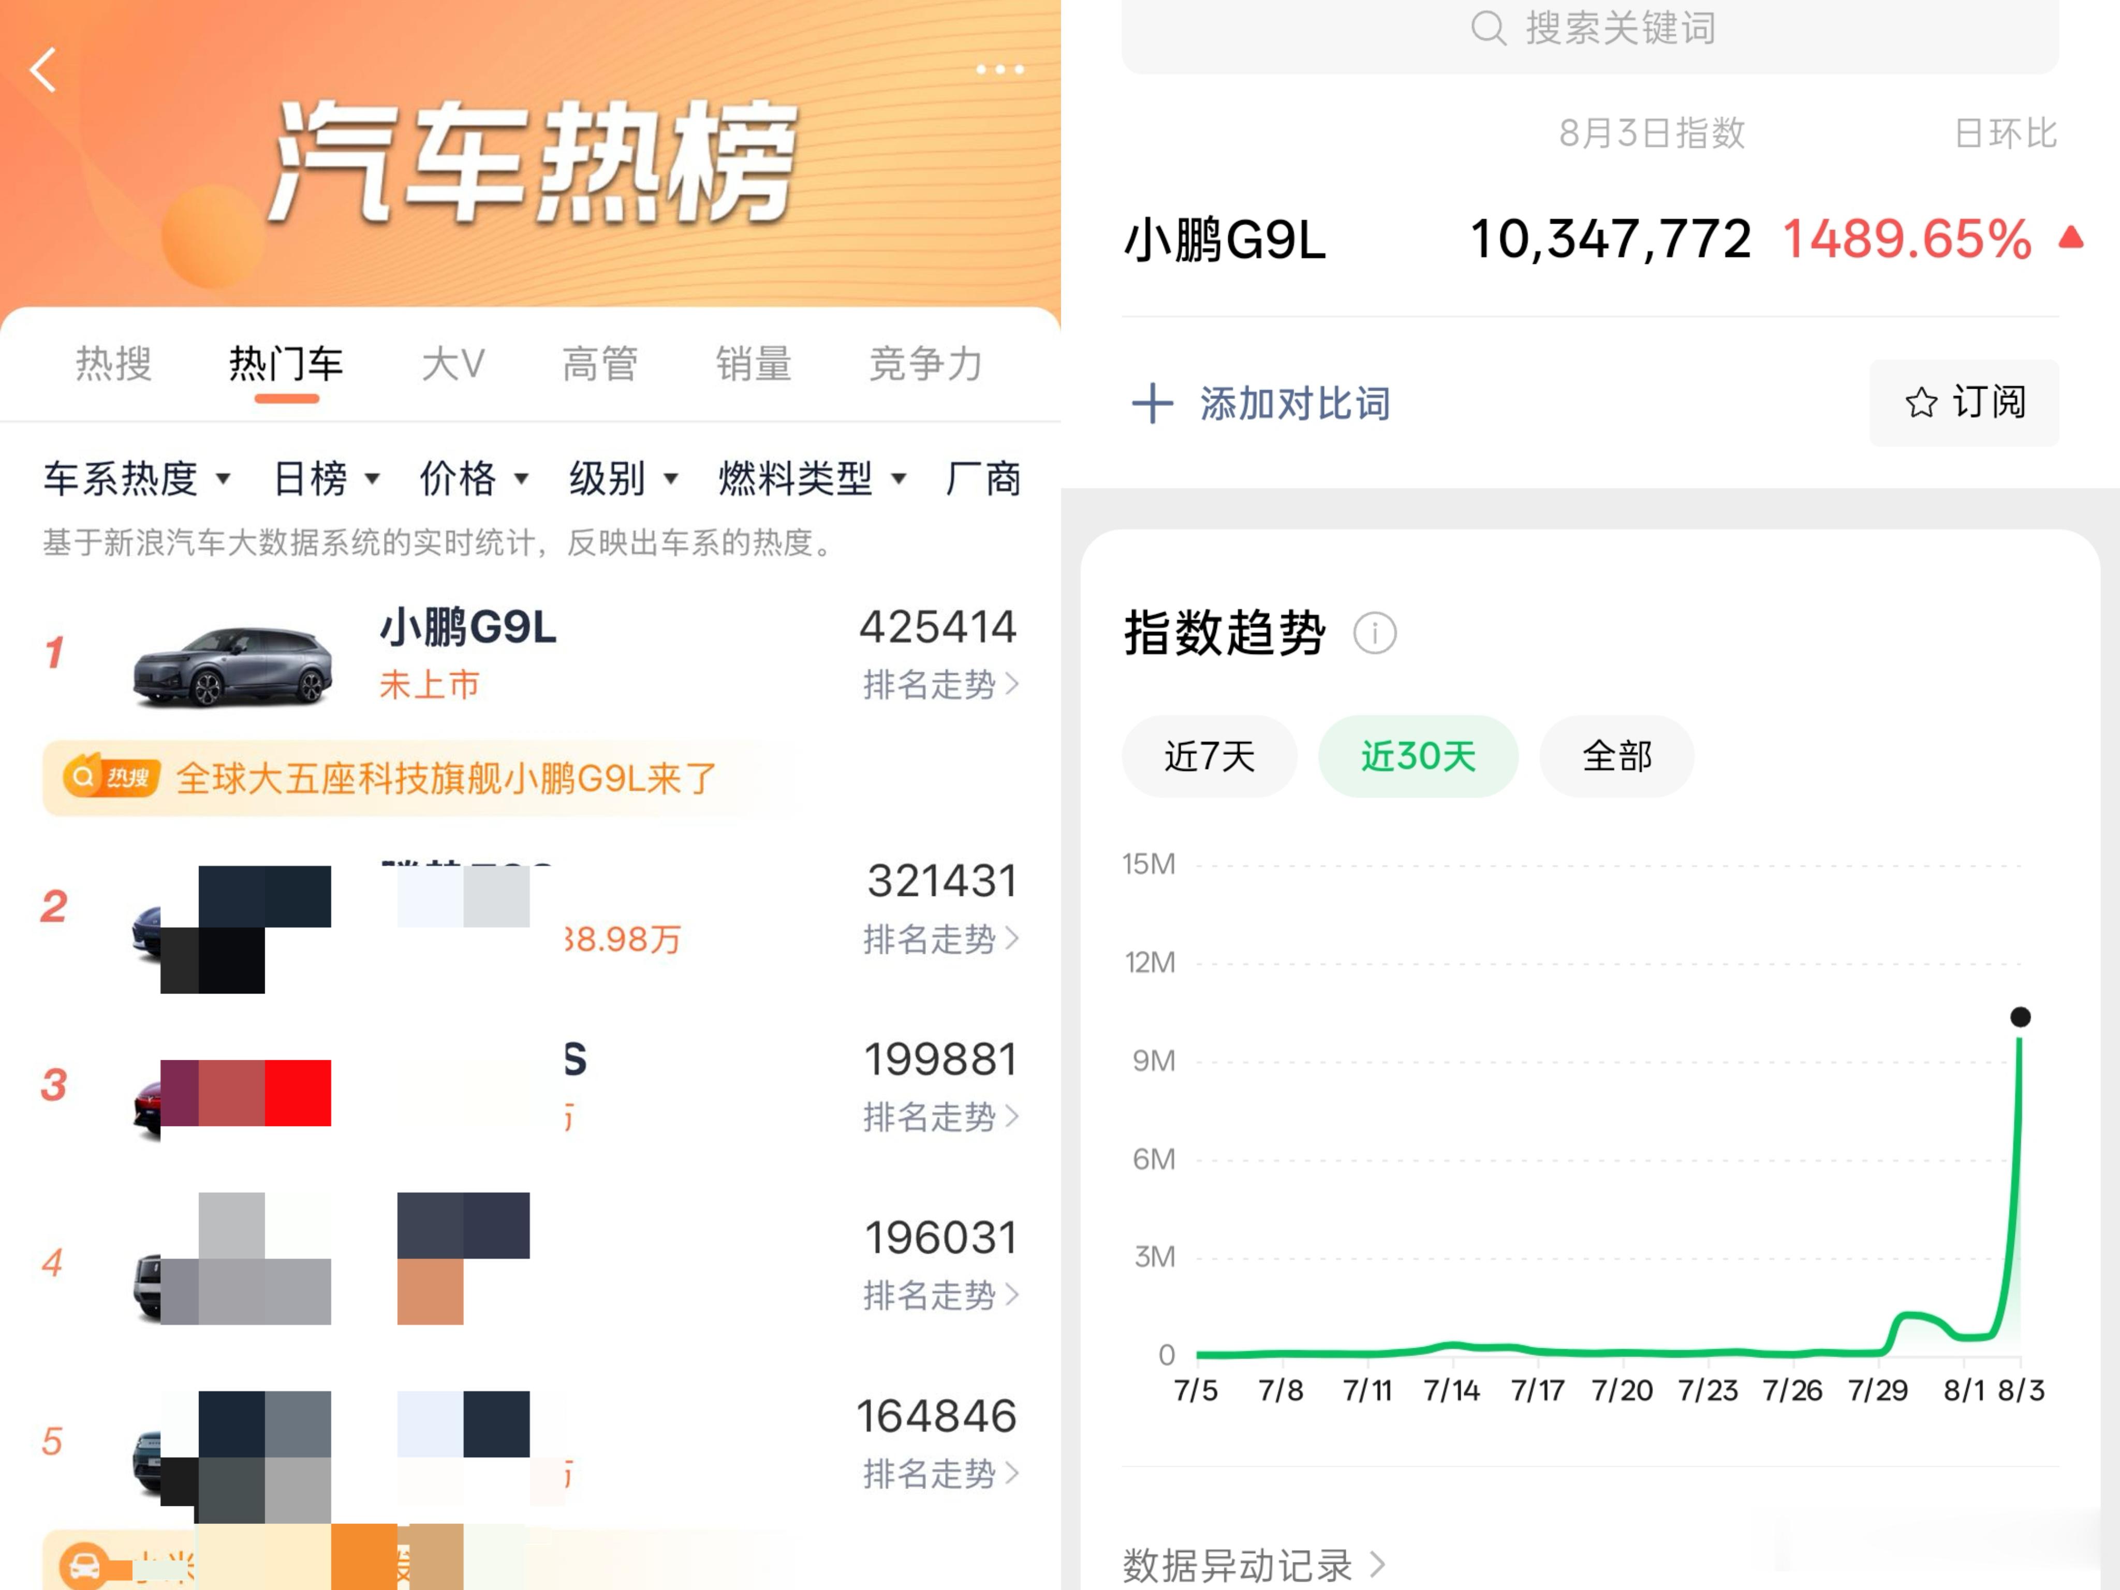This screenshot has width=2120, height=1590.
Task: Click the heat value 199881
Action: 940,1059
